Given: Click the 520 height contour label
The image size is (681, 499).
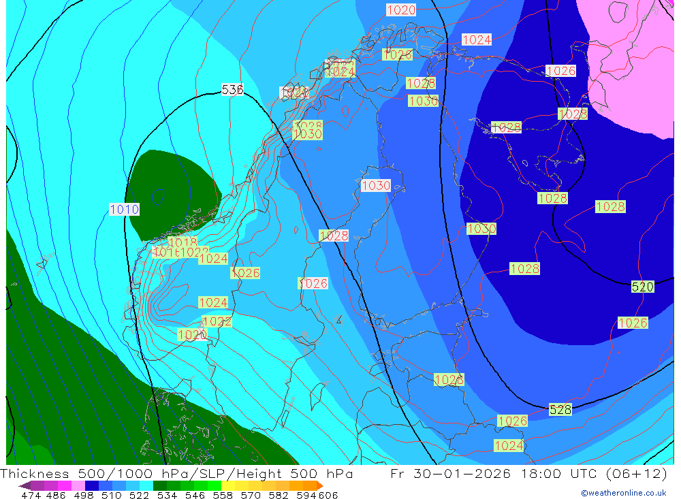Looking at the screenshot, I should point(642,287).
